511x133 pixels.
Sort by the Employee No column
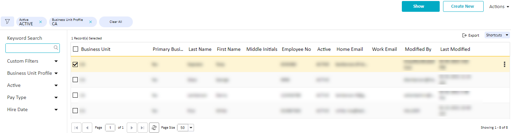(x=296, y=49)
